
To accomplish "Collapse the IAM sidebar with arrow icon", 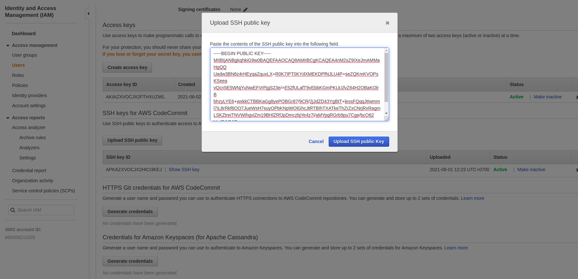I will coord(88,14).
